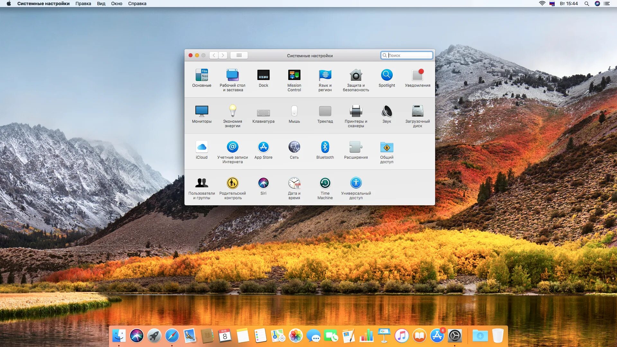Click the Вт 15:44 clock

coord(569,4)
